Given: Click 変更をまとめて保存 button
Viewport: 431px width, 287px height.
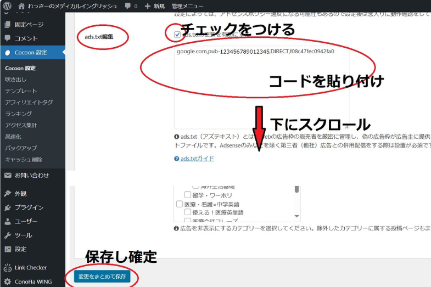Looking at the screenshot, I should click(102, 276).
